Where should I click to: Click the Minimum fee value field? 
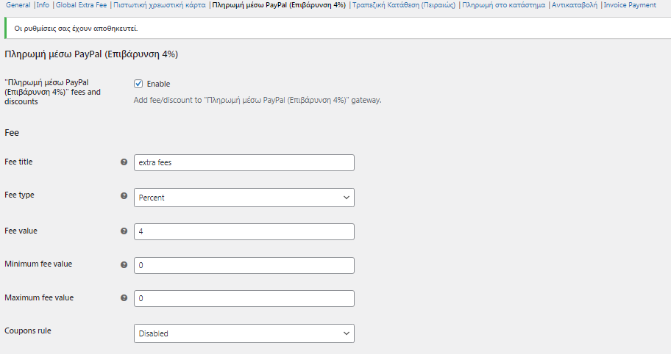point(244,265)
